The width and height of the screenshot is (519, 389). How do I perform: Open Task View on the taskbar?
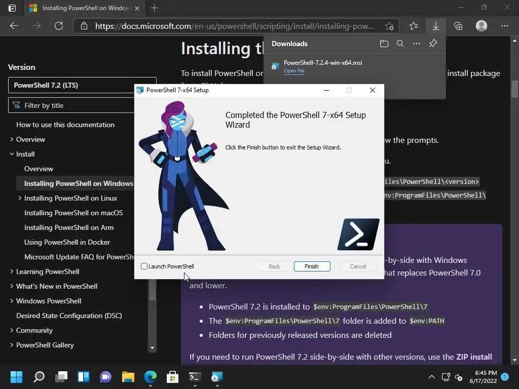61,377
